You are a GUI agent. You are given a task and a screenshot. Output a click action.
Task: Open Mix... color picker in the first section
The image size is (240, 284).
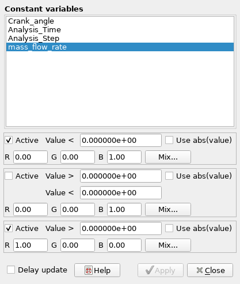(x=168, y=157)
